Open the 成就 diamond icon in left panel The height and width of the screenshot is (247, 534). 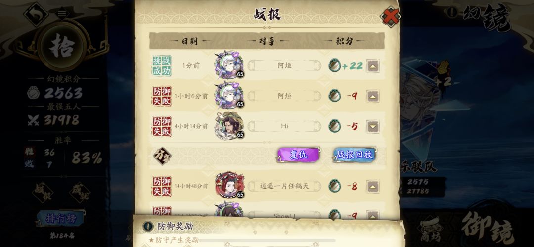click(80, 193)
